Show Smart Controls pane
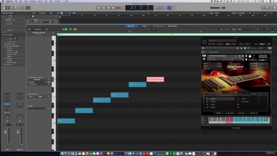The height and width of the screenshot is (156, 277). [x=20, y=8]
